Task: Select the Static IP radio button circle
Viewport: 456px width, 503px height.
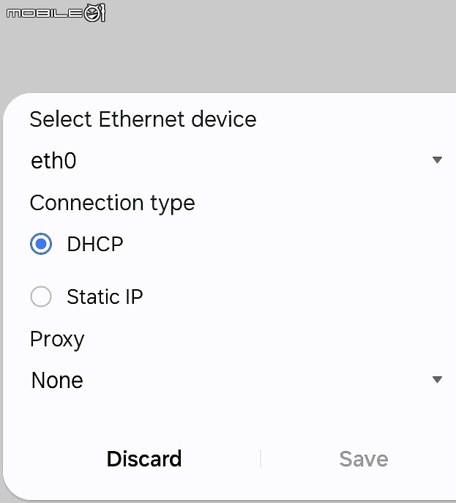Action: (41, 297)
